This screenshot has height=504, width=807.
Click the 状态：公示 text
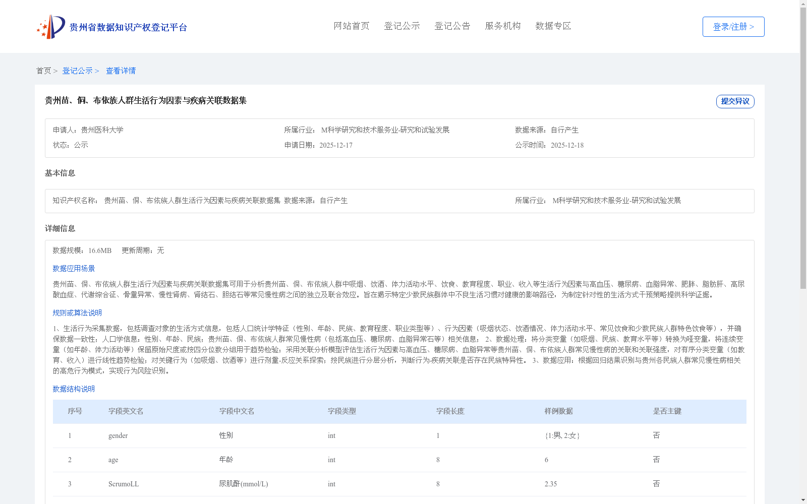point(71,145)
